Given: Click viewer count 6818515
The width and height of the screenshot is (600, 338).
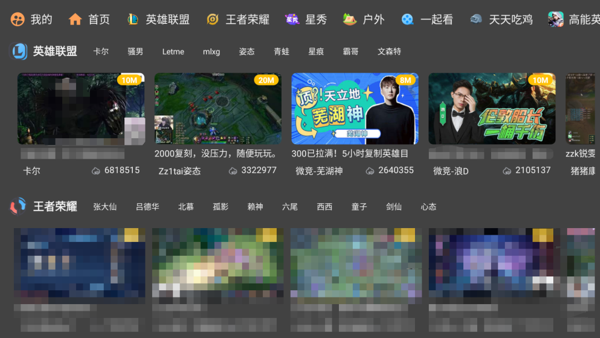Looking at the screenshot, I should (122, 170).
